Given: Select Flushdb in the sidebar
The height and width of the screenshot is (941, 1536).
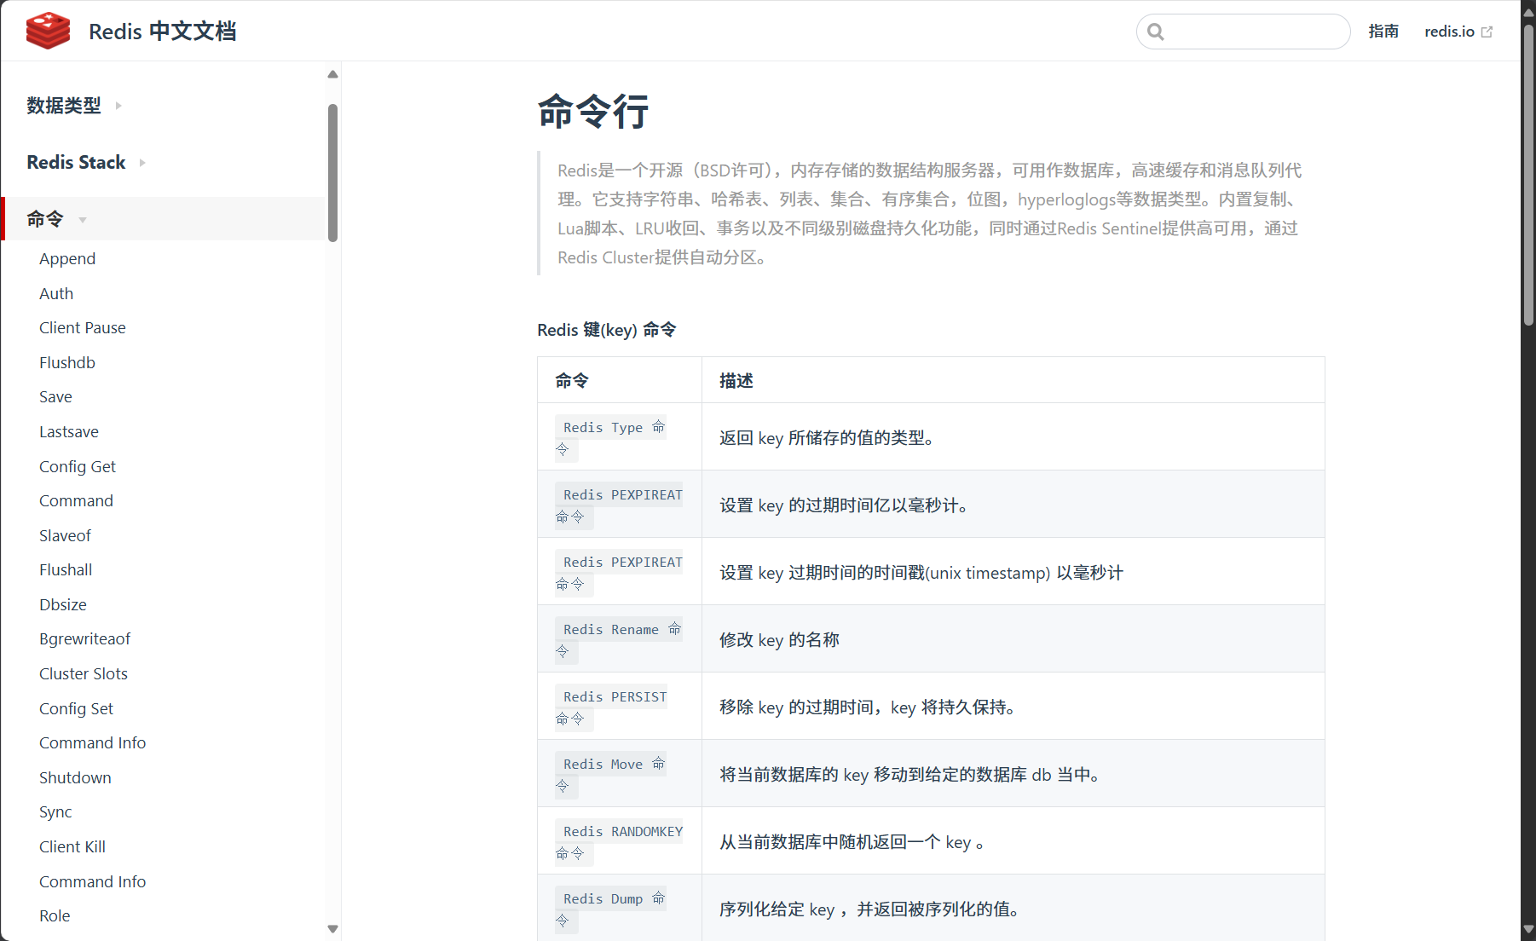Looking at the screenshot, I should coord(67,362).
